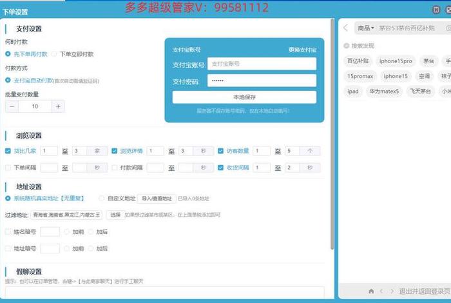Click the 茅台 search tag
Screen dimensions: 451x303
click(x=428, y=61)
